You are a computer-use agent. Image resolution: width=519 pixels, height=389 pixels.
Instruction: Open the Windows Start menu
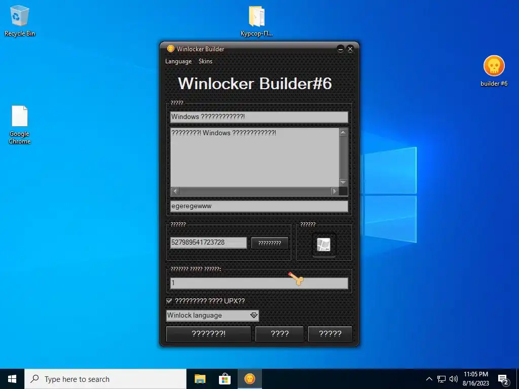[12, 379]
